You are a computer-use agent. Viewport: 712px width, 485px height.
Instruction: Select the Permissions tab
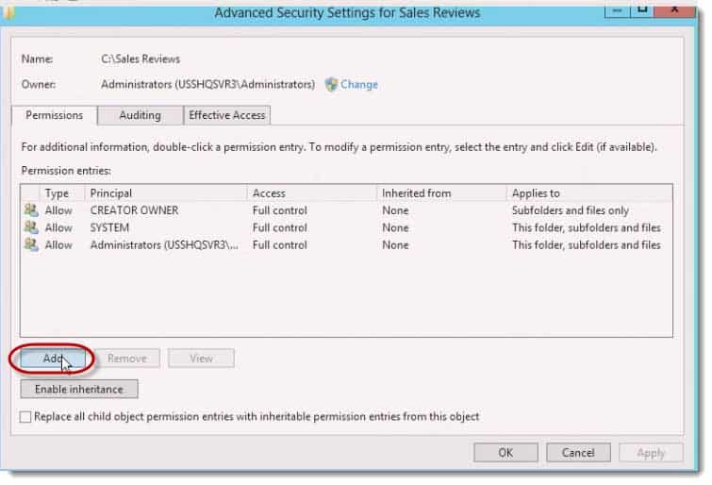[x=54, y=115]
